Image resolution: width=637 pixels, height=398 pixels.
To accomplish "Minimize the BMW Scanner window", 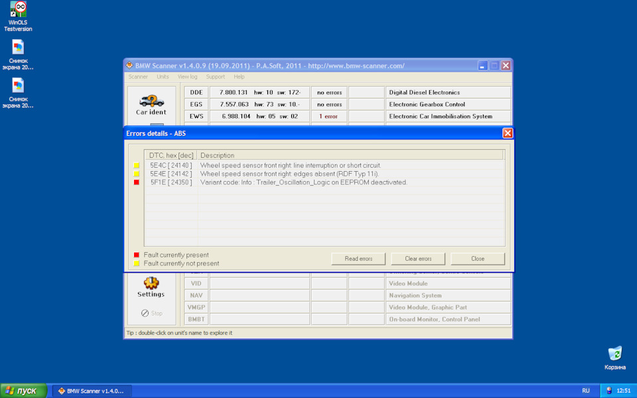I will tap(482, 66).
